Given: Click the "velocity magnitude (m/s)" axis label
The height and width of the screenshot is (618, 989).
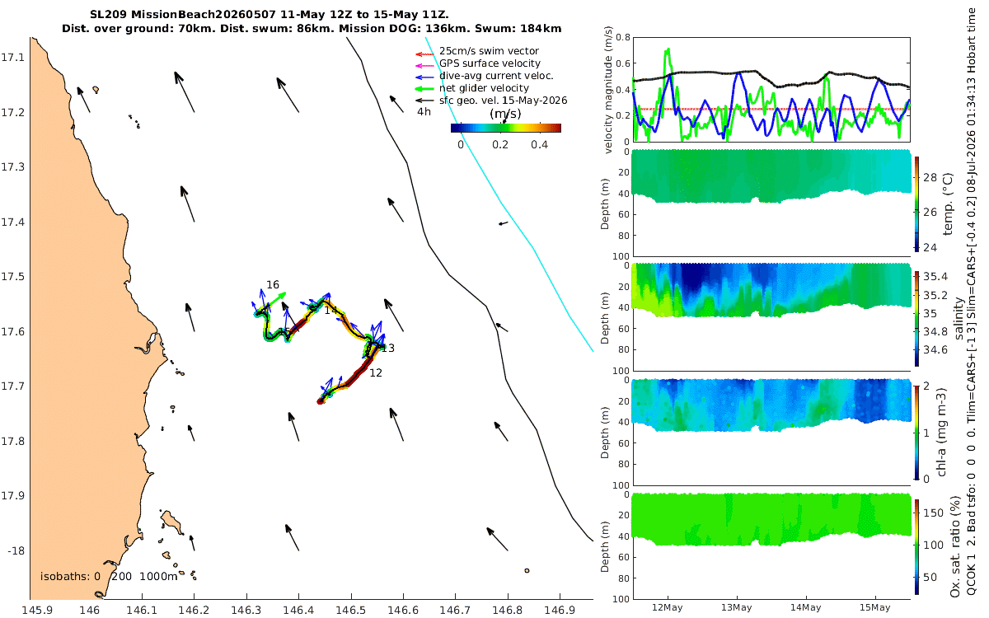Looking at the screenshot, I should (x=608, y=89).
